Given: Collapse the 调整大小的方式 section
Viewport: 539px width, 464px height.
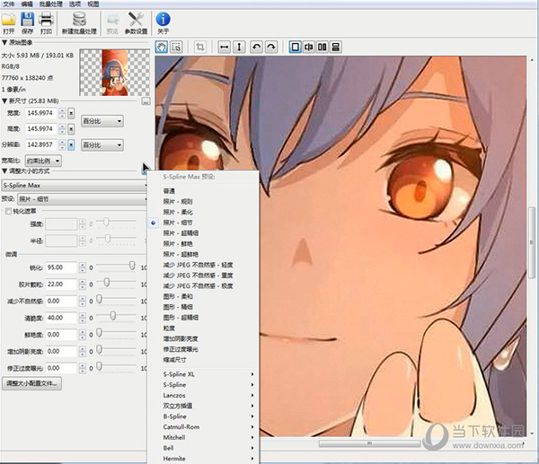Looking at the screenshot, I should (x=4, y=171).
